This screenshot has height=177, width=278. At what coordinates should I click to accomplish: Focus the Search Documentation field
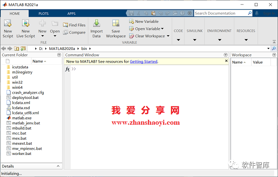tap(221, 13)
